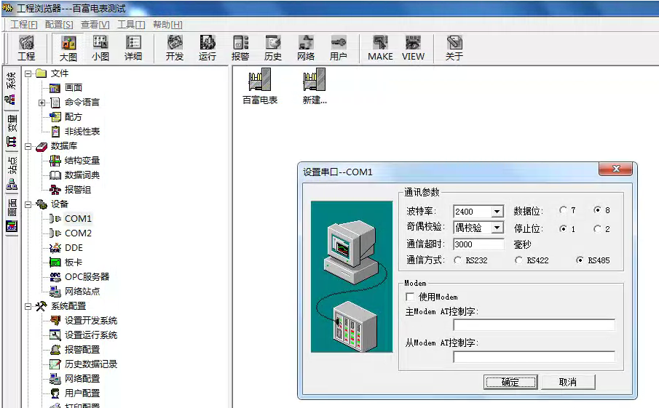Open the 奇偶校验 parity dropdown

[x=497, y=228]
